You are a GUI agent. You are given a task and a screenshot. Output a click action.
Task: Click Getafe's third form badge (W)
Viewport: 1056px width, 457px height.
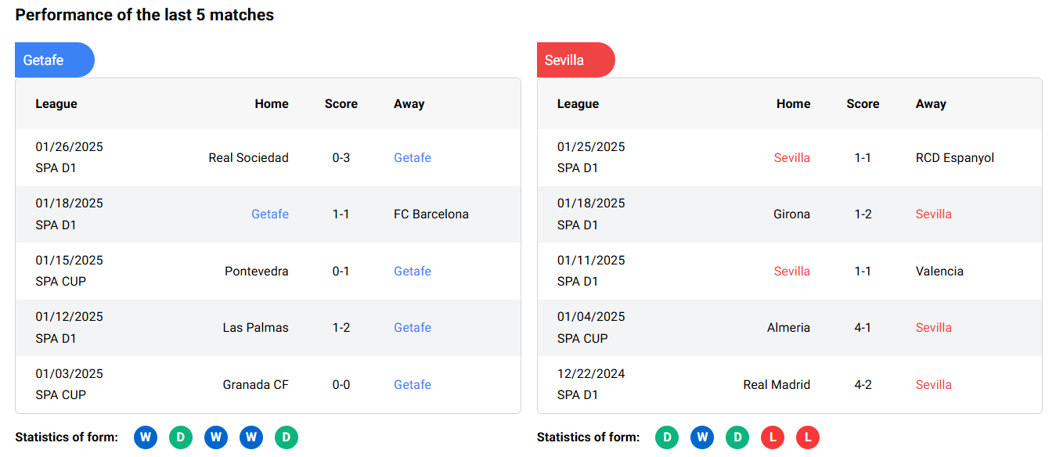pos(216,437)
